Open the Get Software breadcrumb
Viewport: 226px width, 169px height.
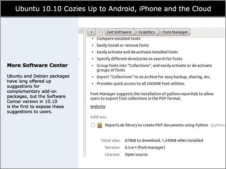pyautogui.click(x=119, y=32)
